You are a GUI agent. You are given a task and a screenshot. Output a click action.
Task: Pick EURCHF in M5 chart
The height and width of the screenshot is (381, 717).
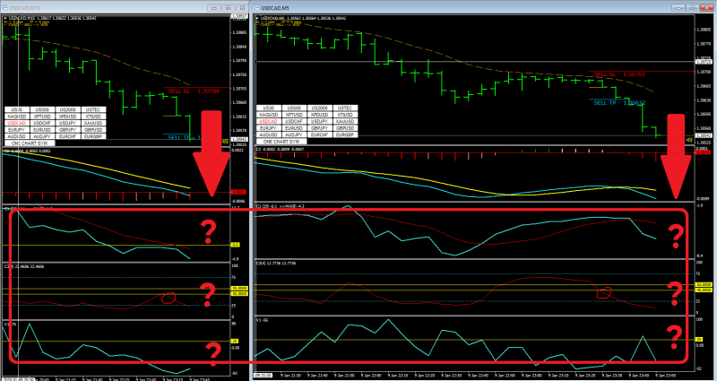coord(320,134)
